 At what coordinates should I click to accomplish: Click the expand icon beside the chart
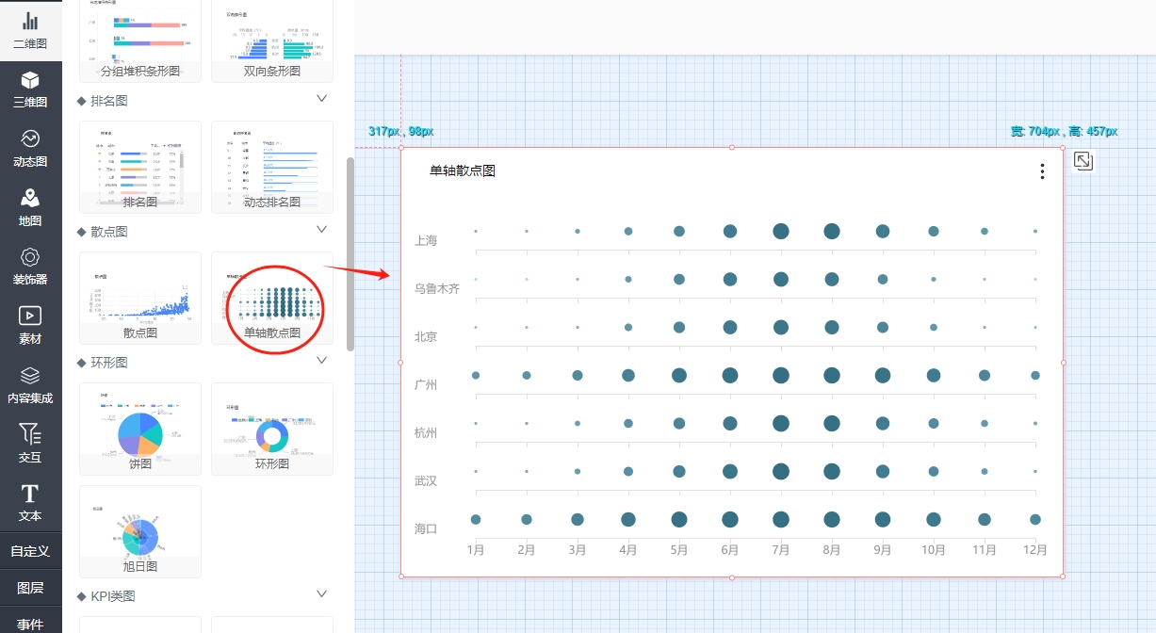[1083, 161]
